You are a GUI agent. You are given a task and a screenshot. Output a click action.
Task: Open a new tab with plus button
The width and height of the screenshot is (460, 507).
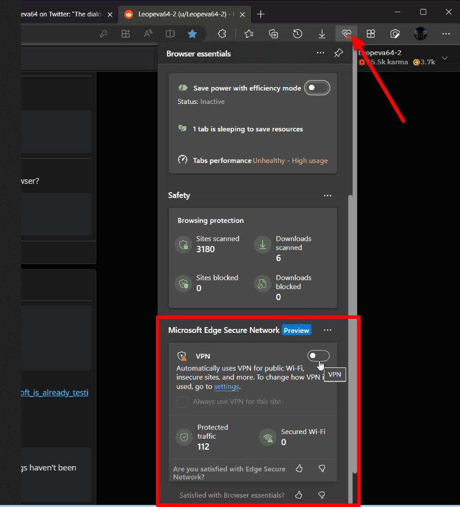260,14
